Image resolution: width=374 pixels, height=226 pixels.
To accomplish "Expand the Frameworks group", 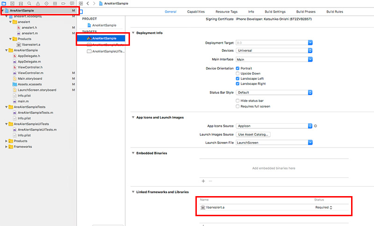I will 7,147.
